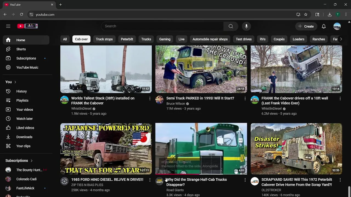Bookmark this page with the star

306,15
